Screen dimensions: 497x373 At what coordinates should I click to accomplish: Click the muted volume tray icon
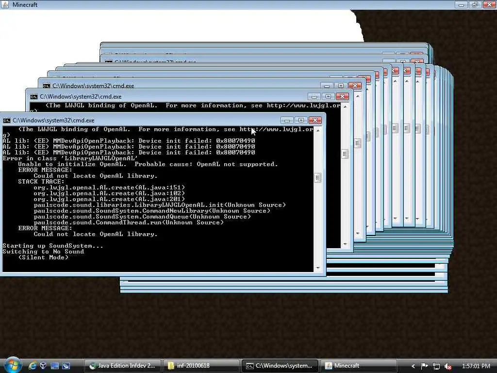[x=448, y=366]
